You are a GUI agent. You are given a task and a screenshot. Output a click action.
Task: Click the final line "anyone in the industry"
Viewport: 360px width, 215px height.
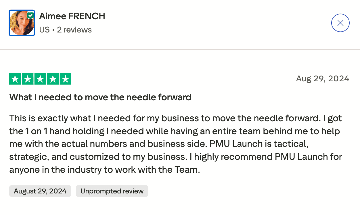click(104, 170)
